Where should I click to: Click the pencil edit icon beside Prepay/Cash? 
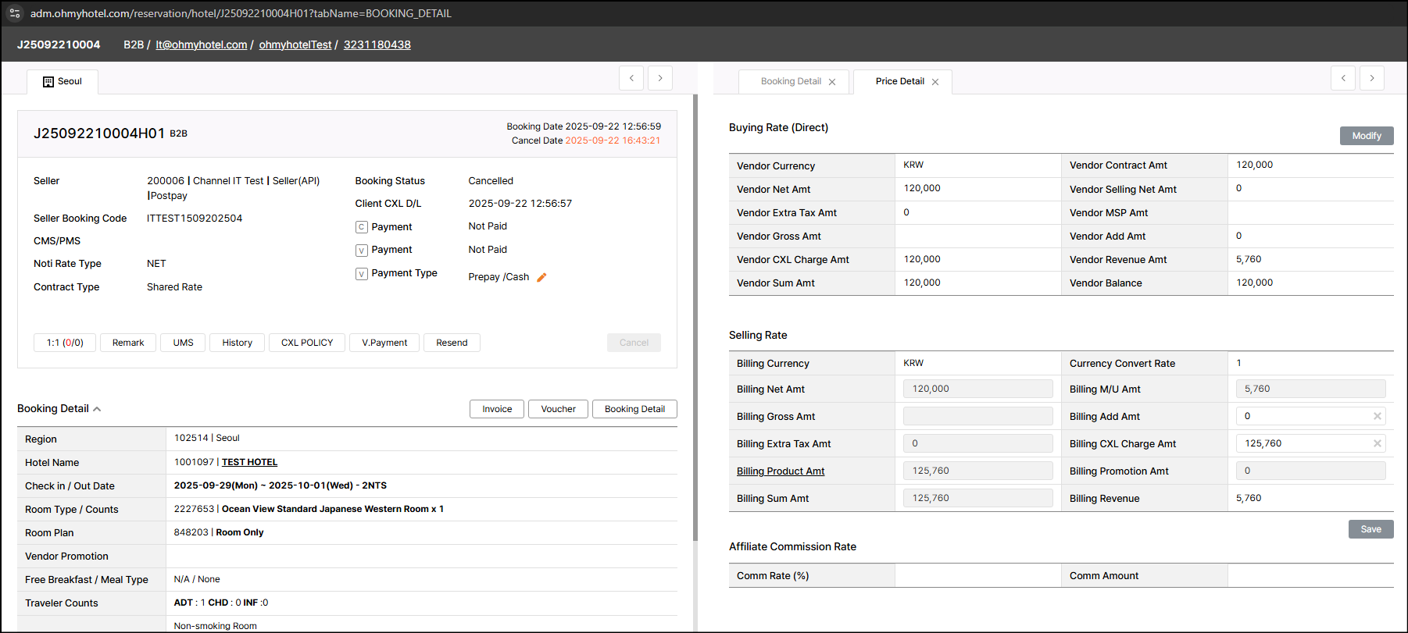tap(541, 277)
